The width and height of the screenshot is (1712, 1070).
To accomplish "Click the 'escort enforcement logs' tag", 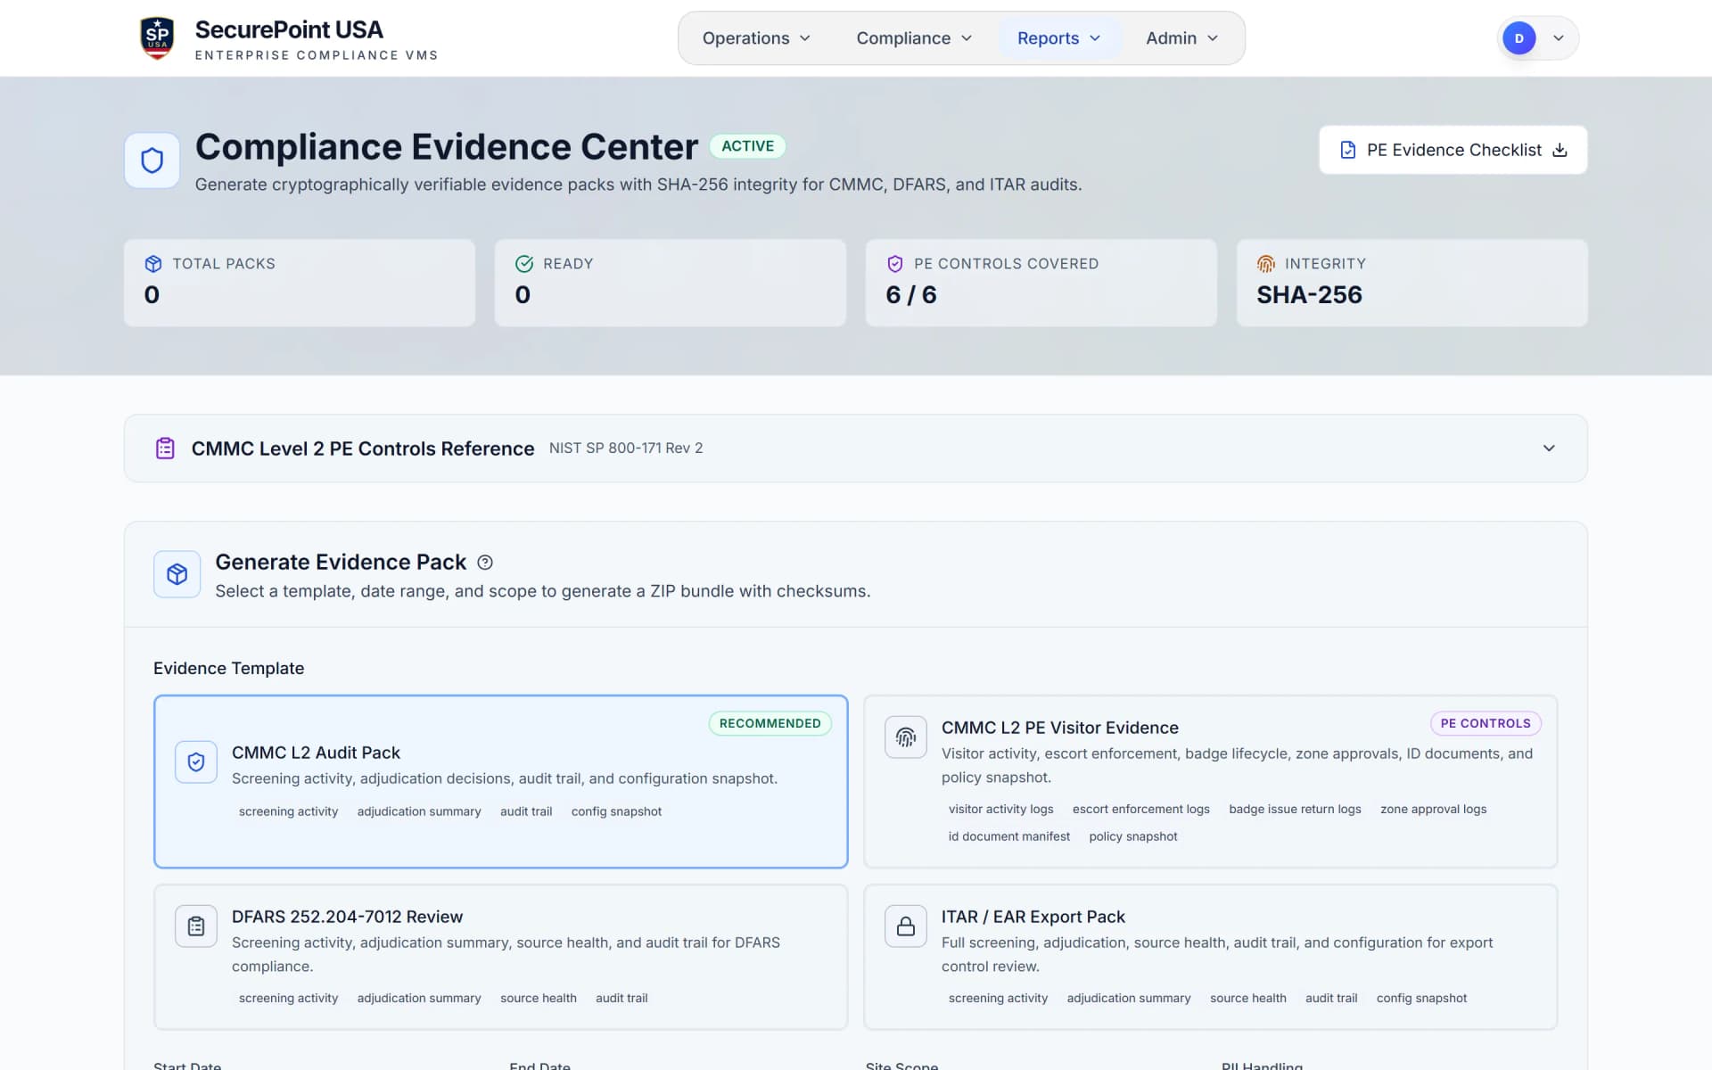I will tap(1141, 809).
